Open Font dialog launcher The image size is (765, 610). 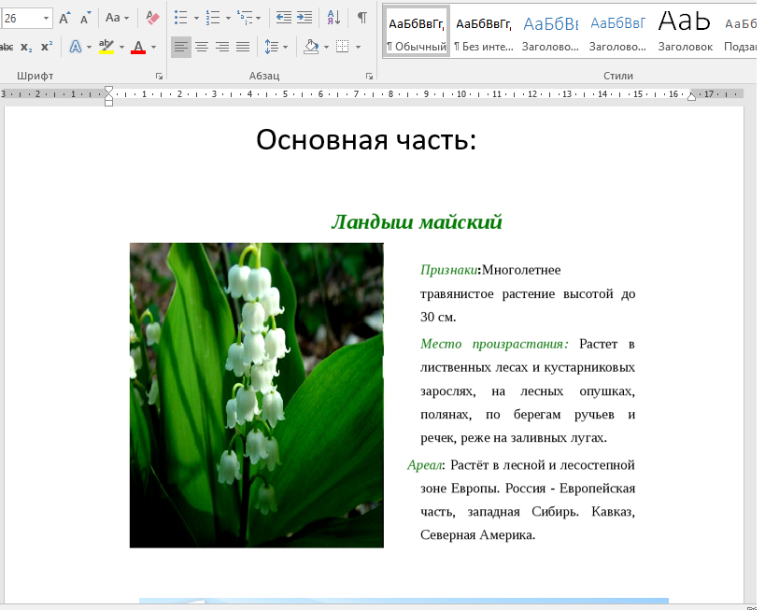coord(159,76)
